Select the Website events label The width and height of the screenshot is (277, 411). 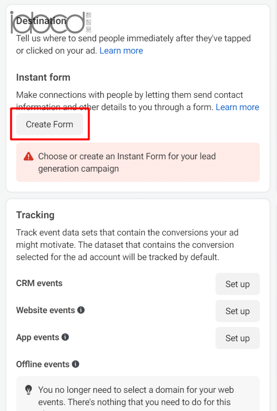46,310
